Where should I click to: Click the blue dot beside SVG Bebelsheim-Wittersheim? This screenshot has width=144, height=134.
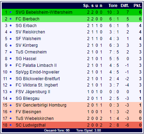(11, 12)
